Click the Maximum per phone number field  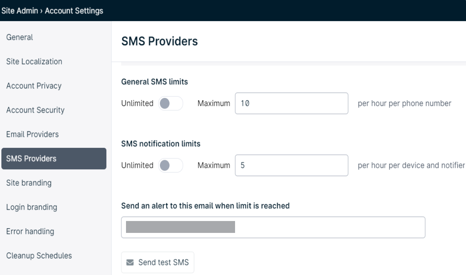tap(291, 103)
